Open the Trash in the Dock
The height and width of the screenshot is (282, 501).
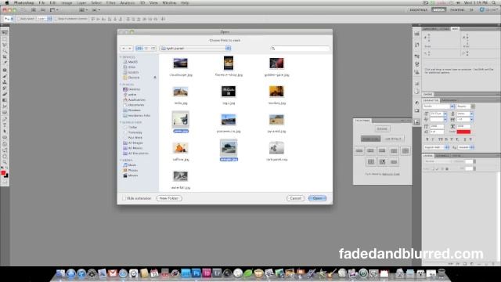tap(442, 273)
